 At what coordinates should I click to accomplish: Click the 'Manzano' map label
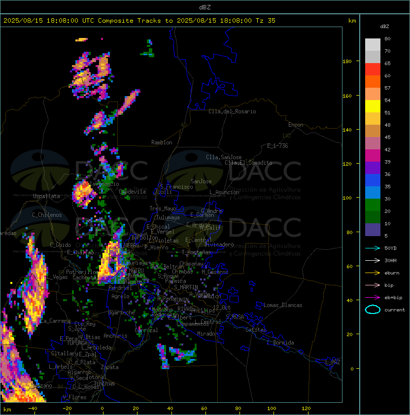[41, 385]
